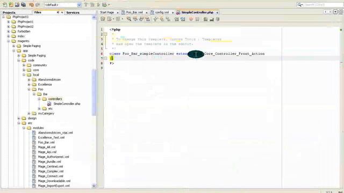
Task: Click Find Previous Occurrence icon
Action: coord(135,19)
